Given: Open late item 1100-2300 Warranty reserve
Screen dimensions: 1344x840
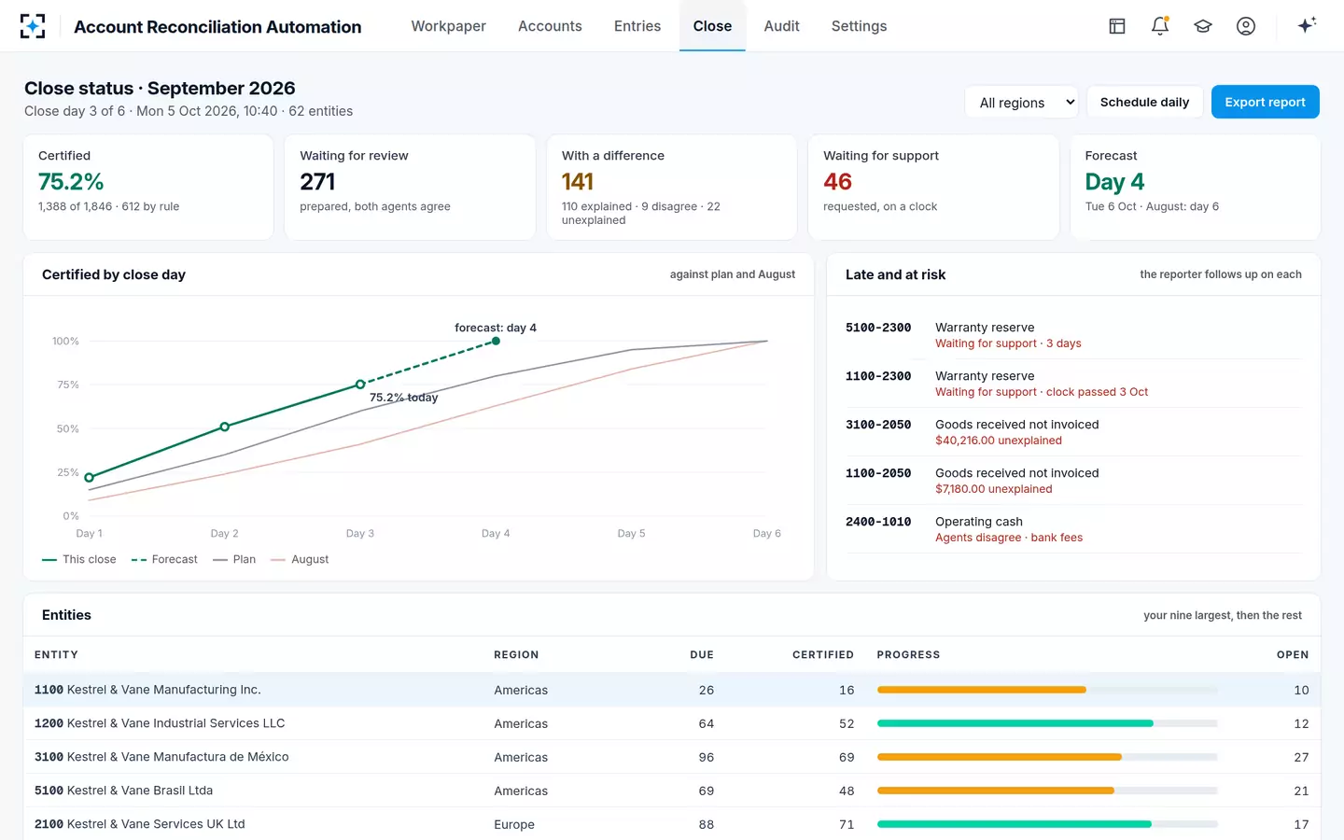Looking at the screenshot, I should point(1073,384).
